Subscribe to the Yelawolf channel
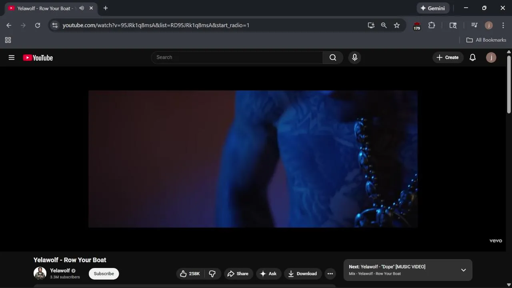The image size is (512, 288). [104, 274]
